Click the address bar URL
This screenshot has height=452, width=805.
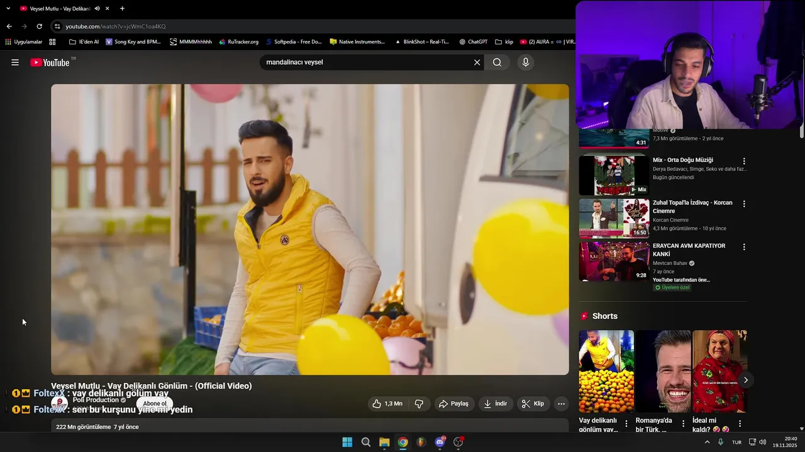[116, 26]
